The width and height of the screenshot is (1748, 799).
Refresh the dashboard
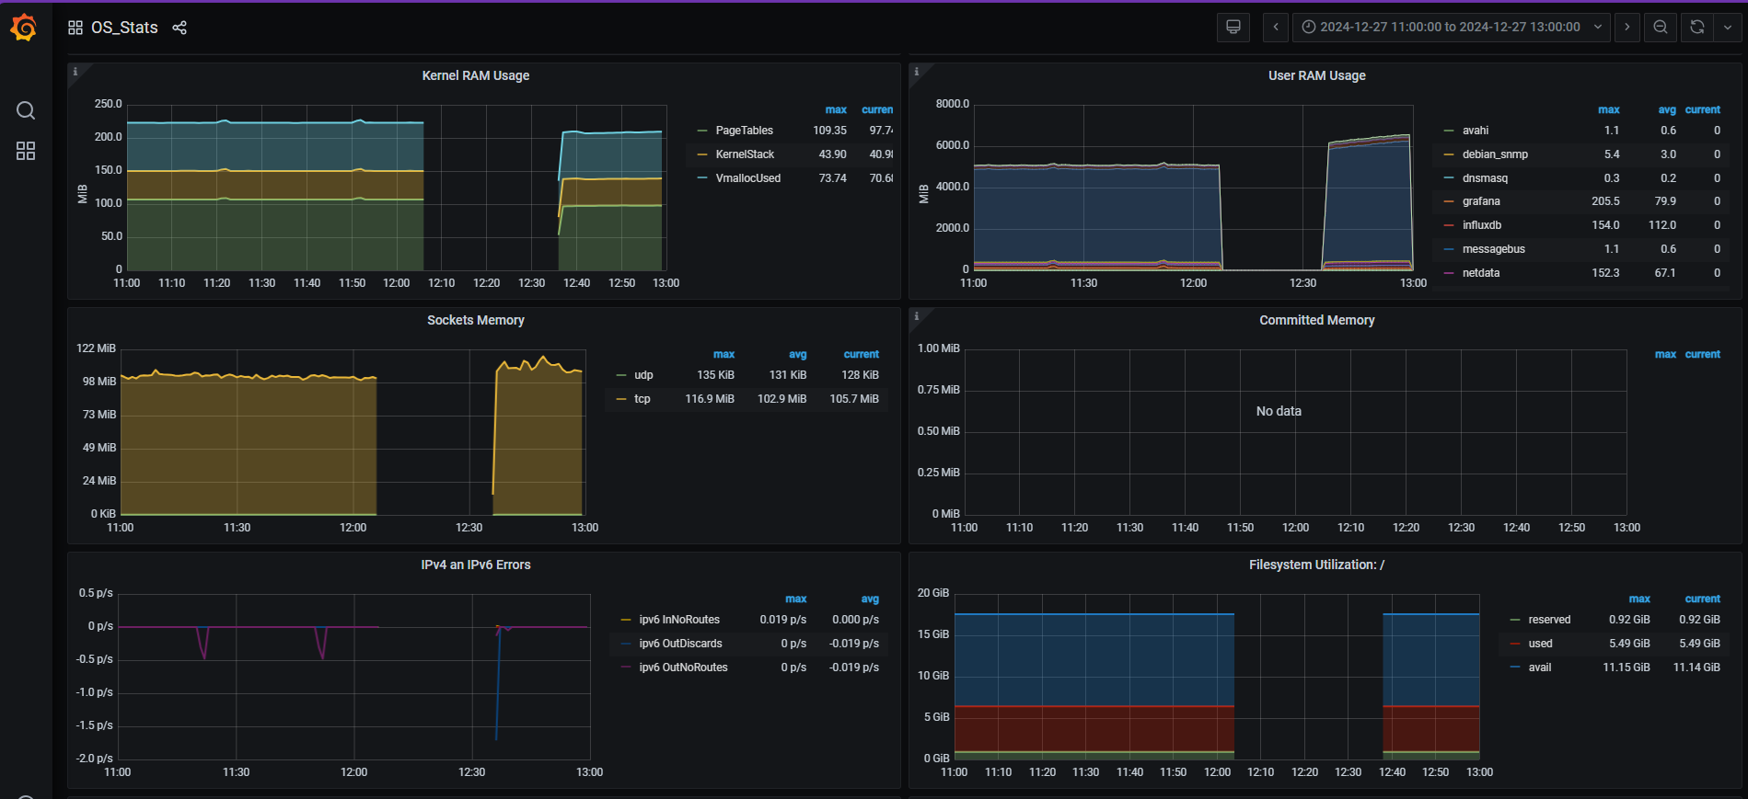[1697, 27]
